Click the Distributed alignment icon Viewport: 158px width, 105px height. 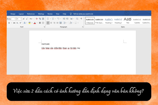[x=61, y=23]
